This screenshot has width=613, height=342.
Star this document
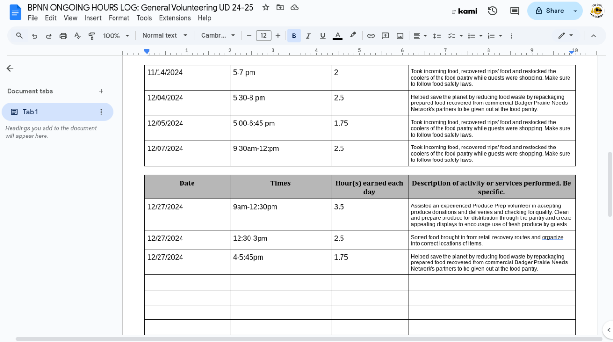point(266,7)
